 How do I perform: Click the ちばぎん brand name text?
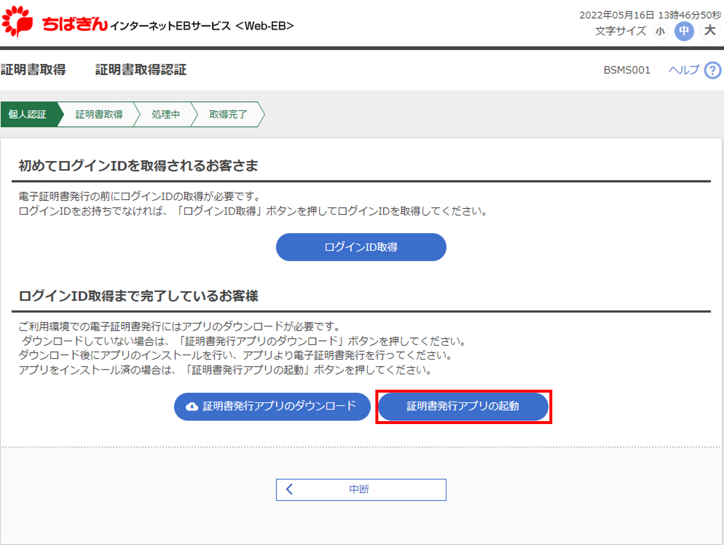[x=74, y=24]
